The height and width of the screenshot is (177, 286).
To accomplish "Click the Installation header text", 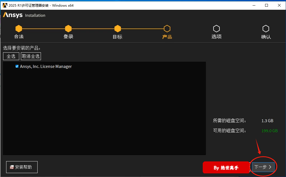I will (x=35, y=16).
